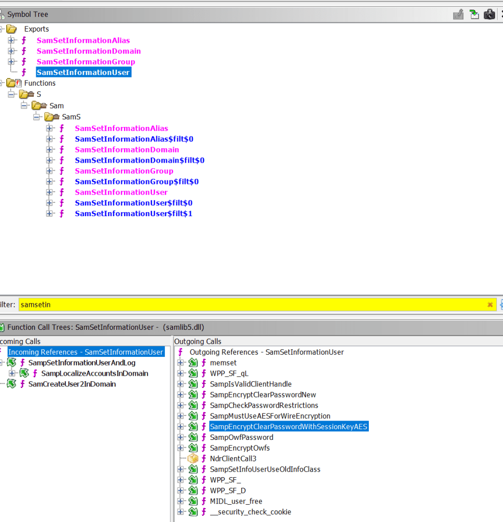Click the green arrow navigation icon

pyautogui.click(x=474, y=15)
